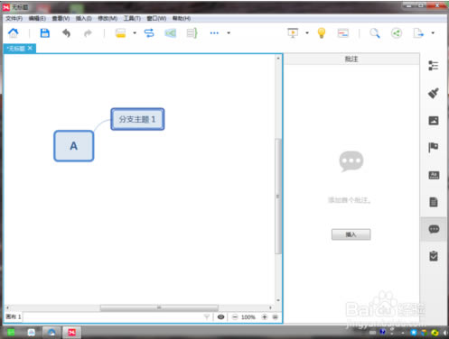Open the Themes sidebar panel
The height and width of the screenshot is (339, 449).
(434, 175)
